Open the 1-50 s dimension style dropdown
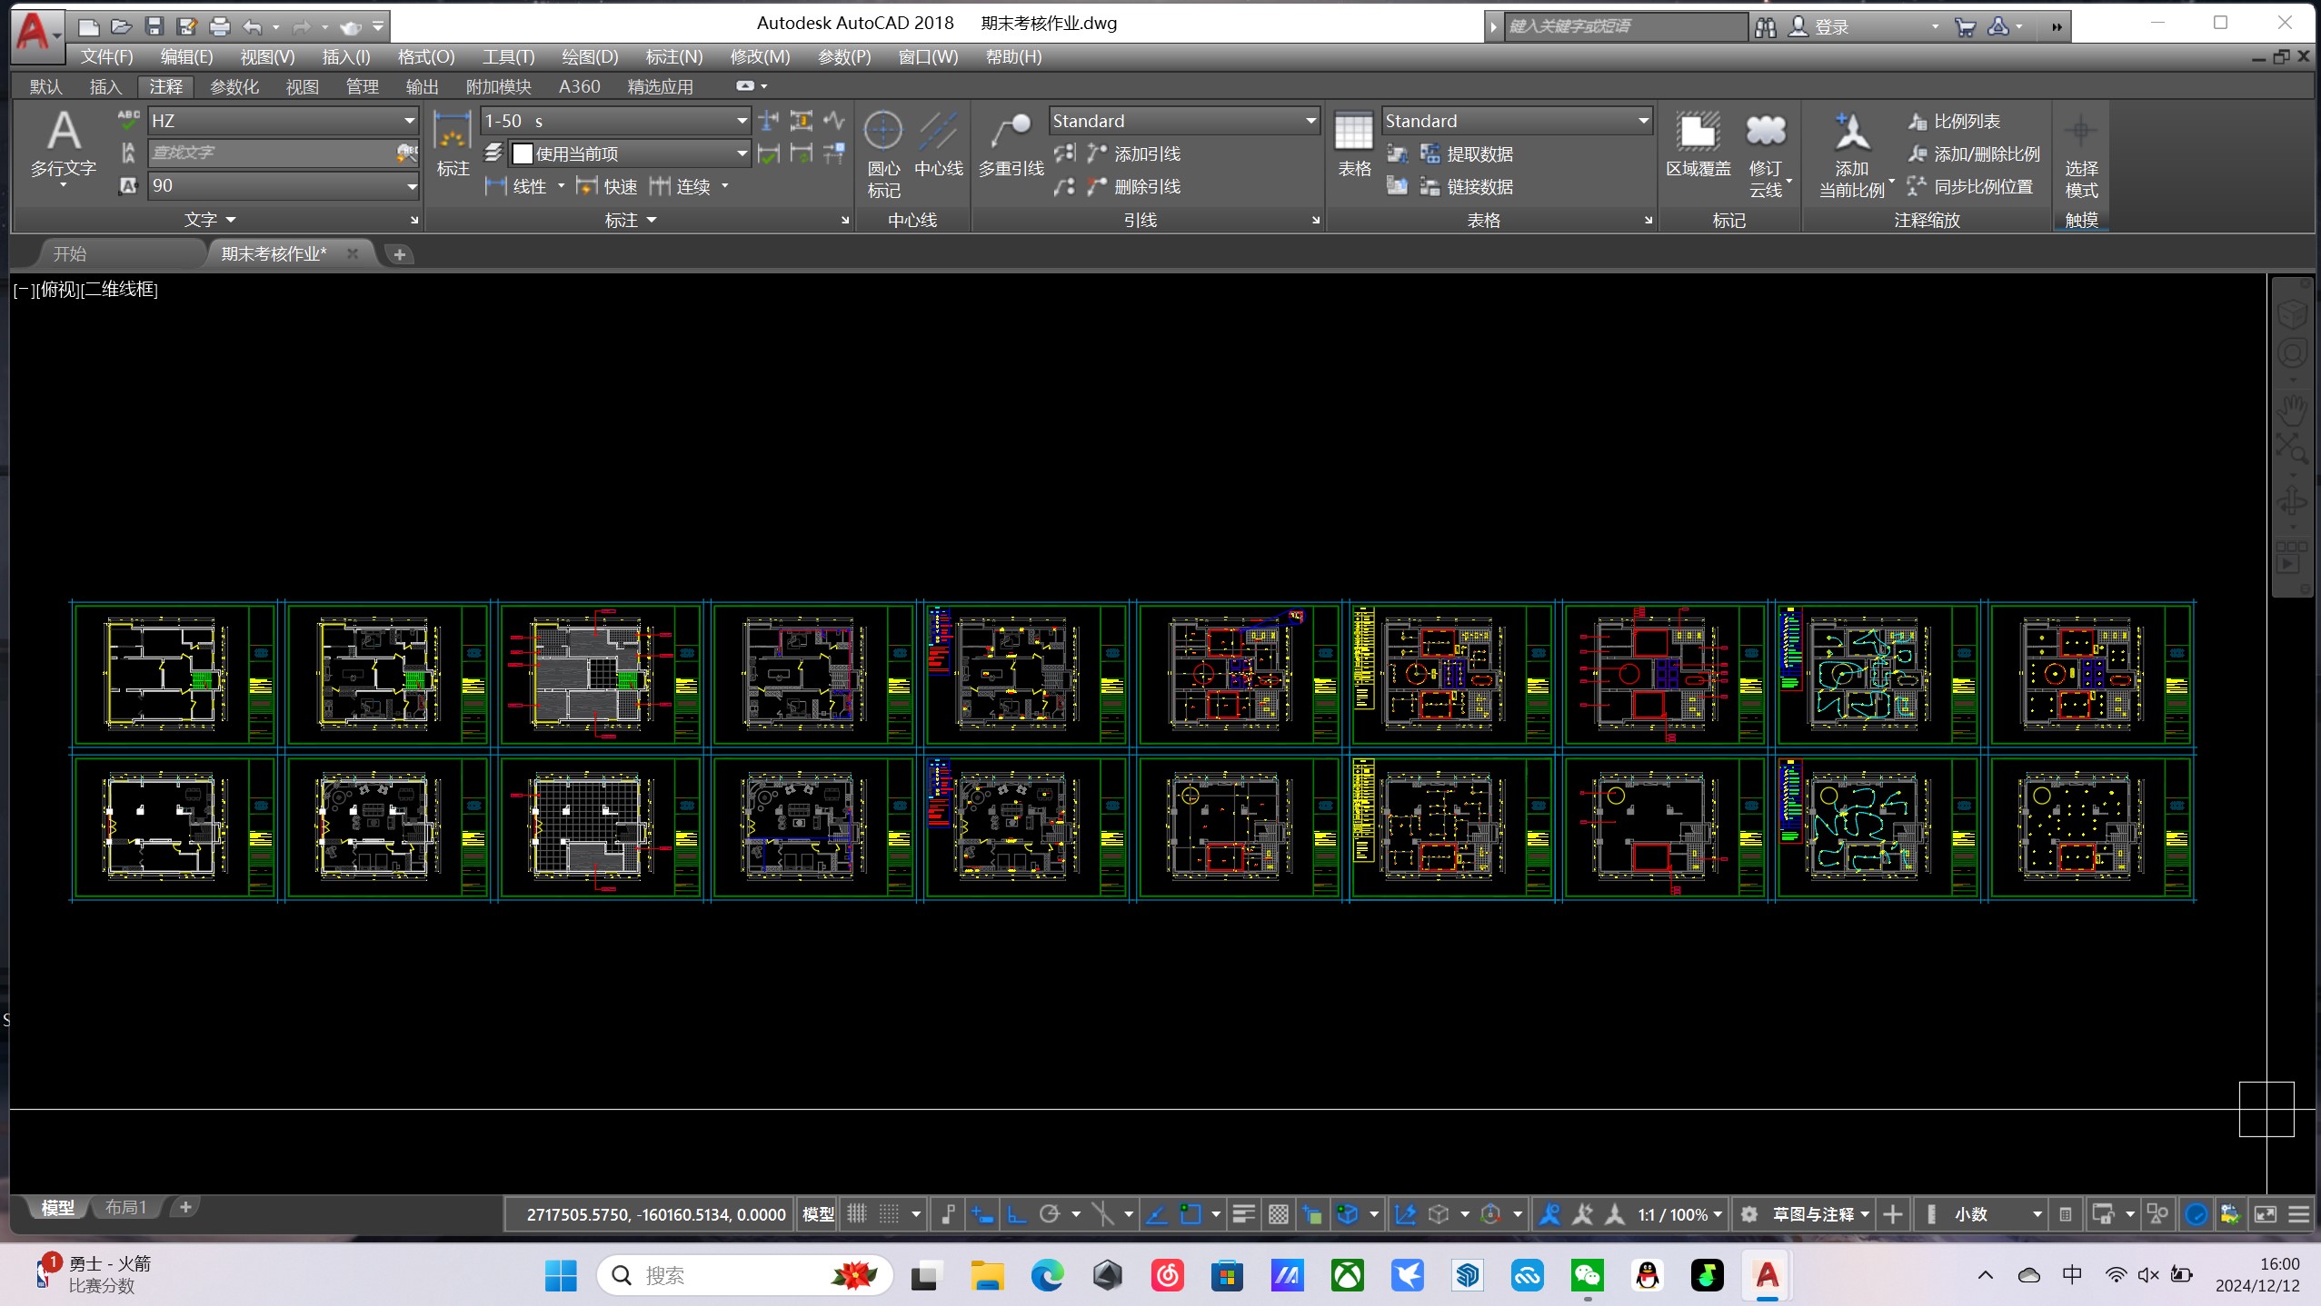This screenshot has width=2321, height=1306. 742,121
